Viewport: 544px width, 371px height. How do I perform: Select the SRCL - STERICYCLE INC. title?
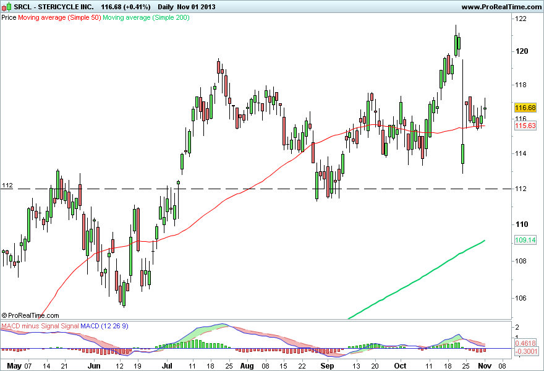coord(54,7)
